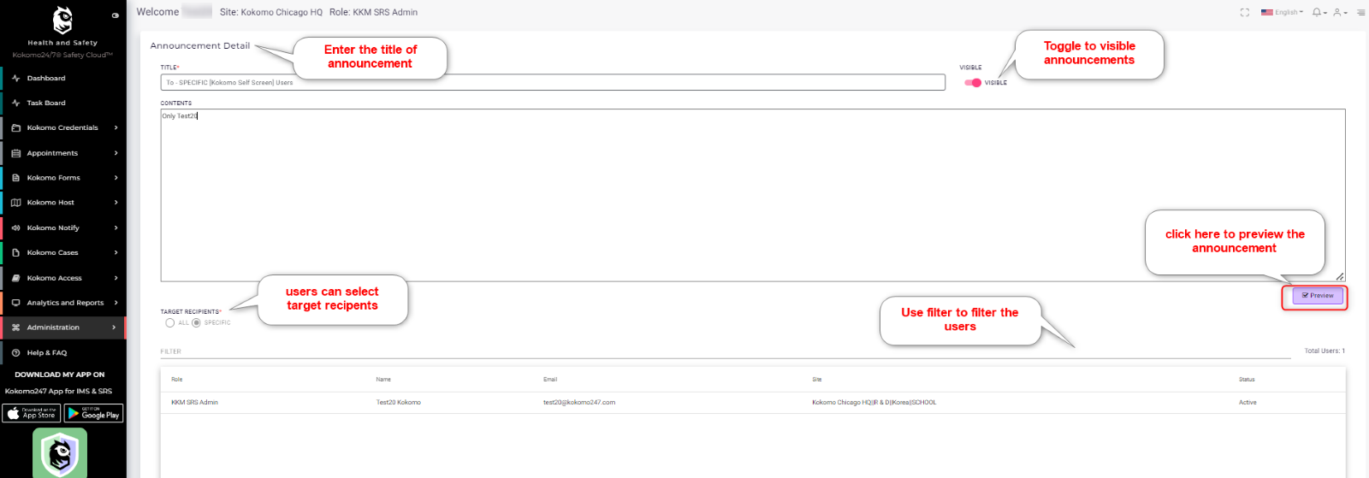Toggle the sidebar eye icon next to the logo
The width and height of the screenshot is (1369, 478).
pos(116,15)
